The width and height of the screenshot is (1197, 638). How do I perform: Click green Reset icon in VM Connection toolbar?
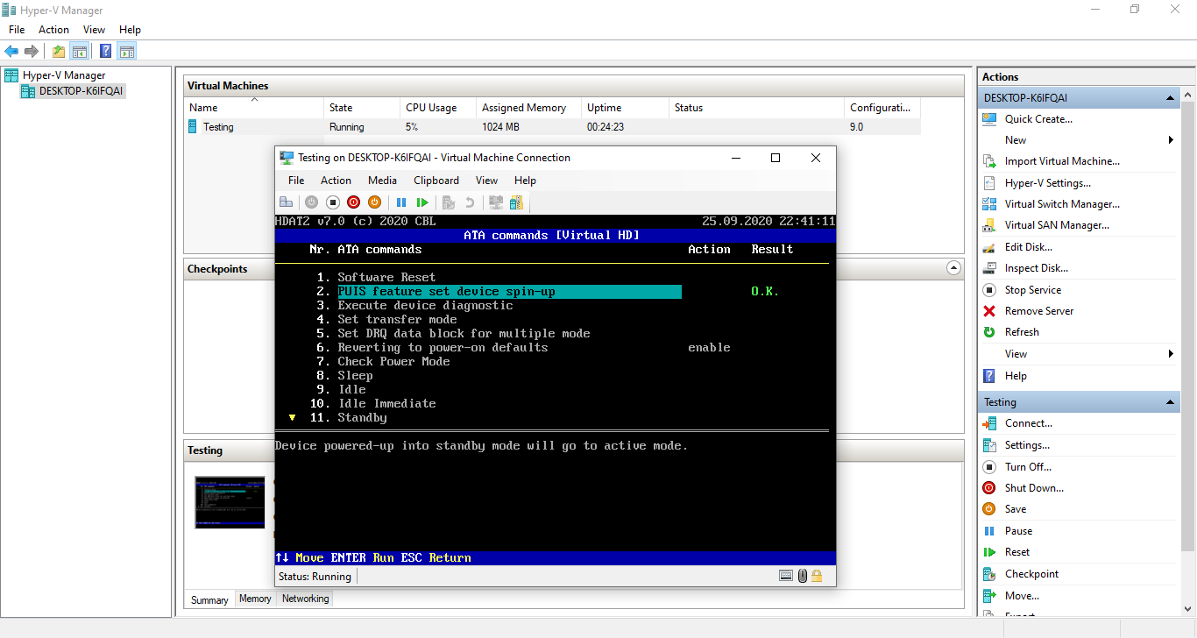click(422, 202)
